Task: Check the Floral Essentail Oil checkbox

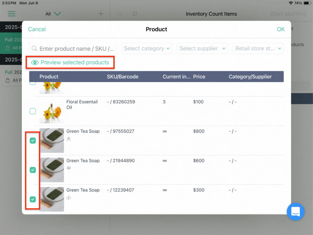Action: click(33, 111)
